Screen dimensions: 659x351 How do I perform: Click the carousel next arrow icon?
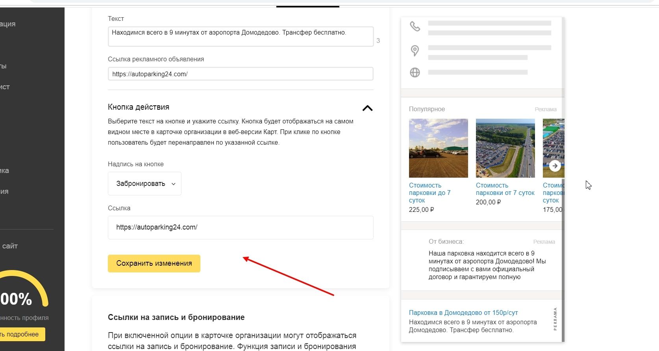555,165
